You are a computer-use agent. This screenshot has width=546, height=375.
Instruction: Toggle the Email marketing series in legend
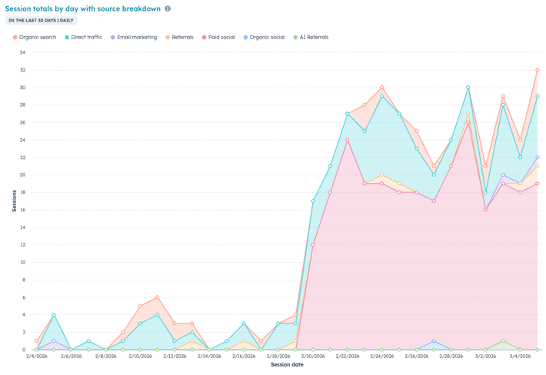(136, 37)
